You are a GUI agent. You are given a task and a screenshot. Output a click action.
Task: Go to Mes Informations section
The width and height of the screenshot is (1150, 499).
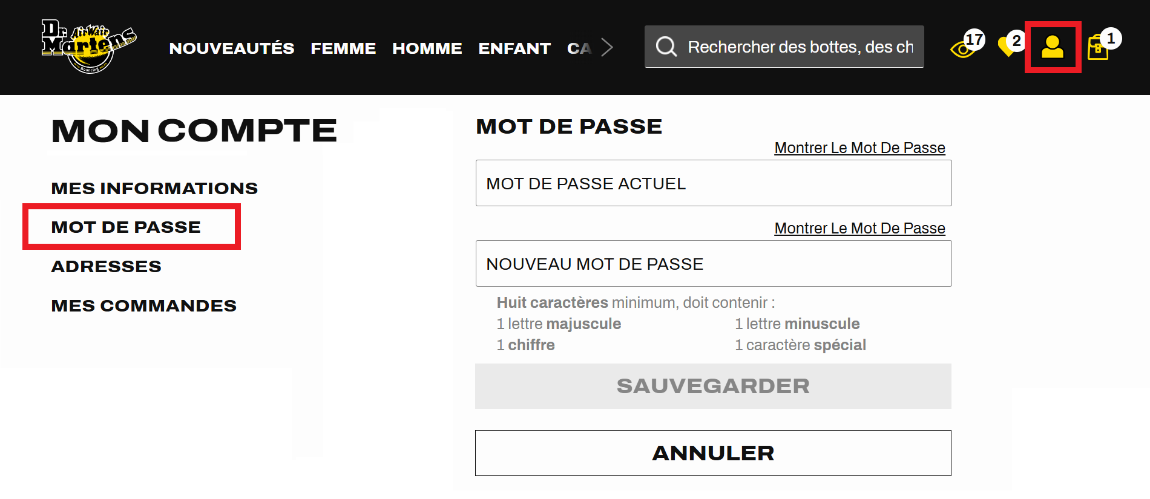(154, 188)
